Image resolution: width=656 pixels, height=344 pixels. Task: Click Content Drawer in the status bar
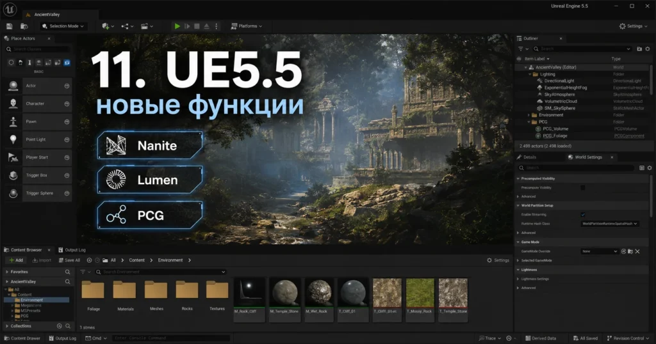click(x=21, y=338)
